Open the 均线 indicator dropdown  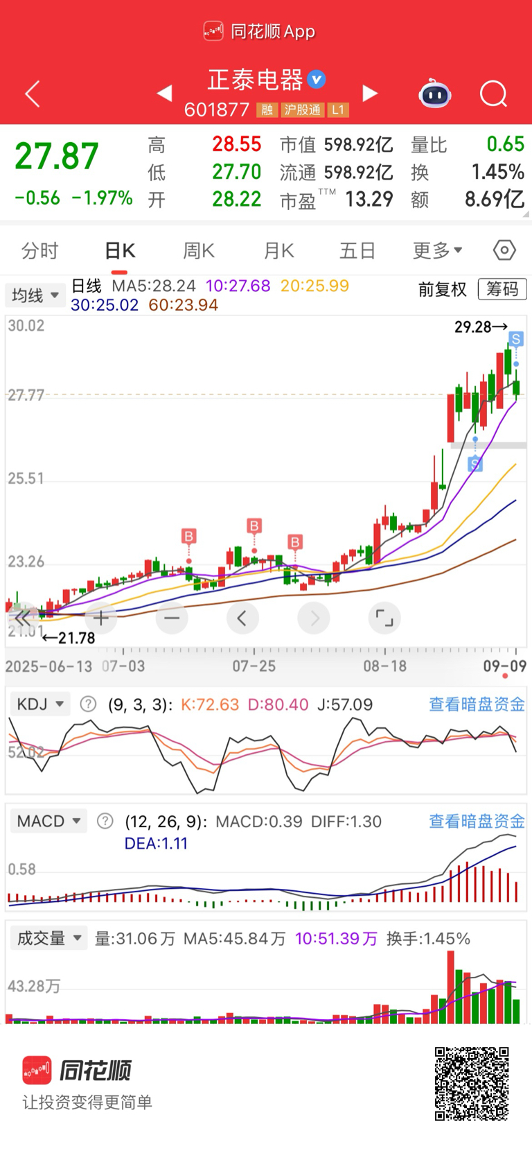coord(35,296)
